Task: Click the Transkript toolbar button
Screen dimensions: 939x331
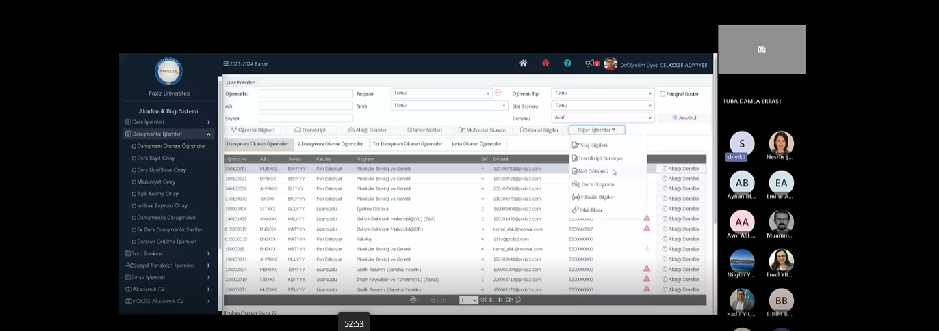Action: click(x=310, y=130)
